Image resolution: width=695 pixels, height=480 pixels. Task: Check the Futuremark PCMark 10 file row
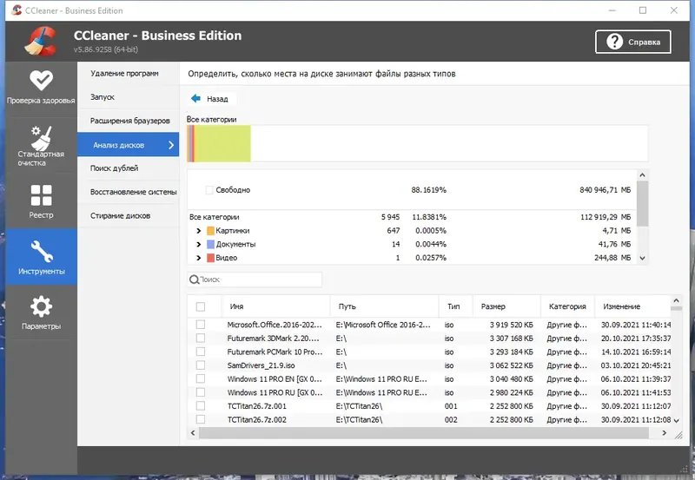201,352
